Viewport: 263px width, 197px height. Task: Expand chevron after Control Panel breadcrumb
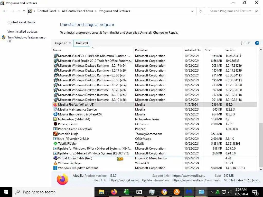[59, 11]
